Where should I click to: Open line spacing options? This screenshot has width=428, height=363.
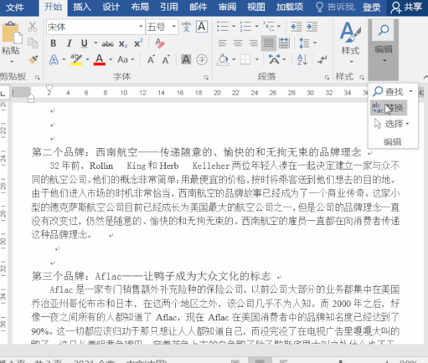305,43
